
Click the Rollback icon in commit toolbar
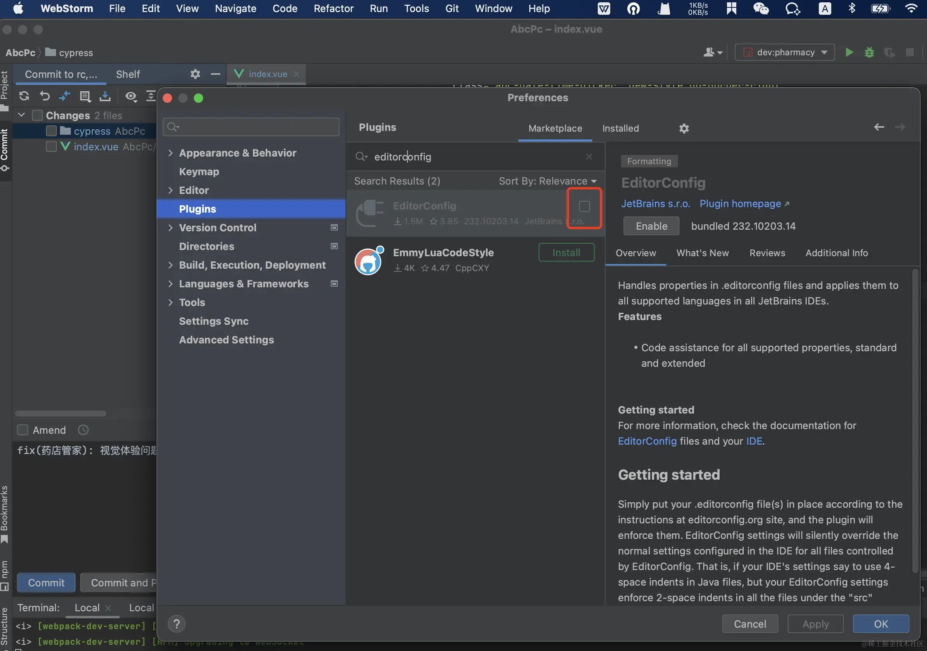click(x=44, y=96)
